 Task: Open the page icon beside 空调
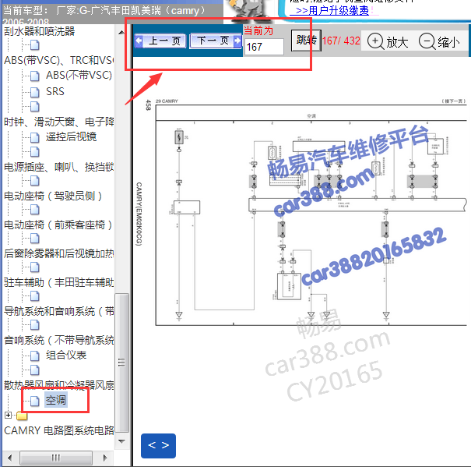coord(35,401)
